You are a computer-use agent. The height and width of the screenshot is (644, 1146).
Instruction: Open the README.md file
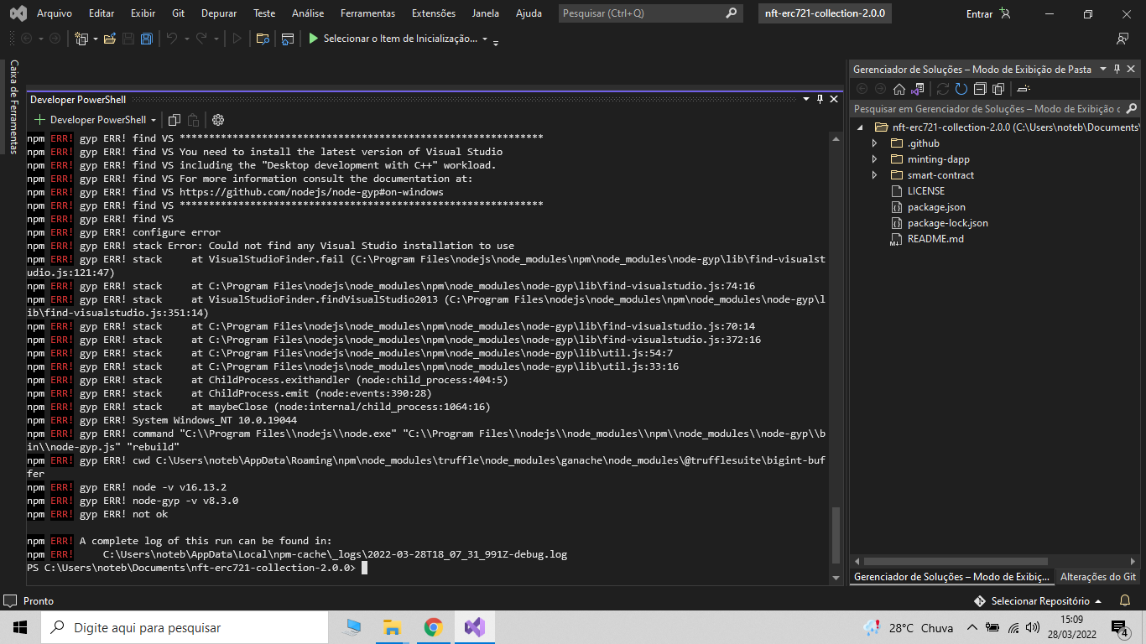[935, 239]
